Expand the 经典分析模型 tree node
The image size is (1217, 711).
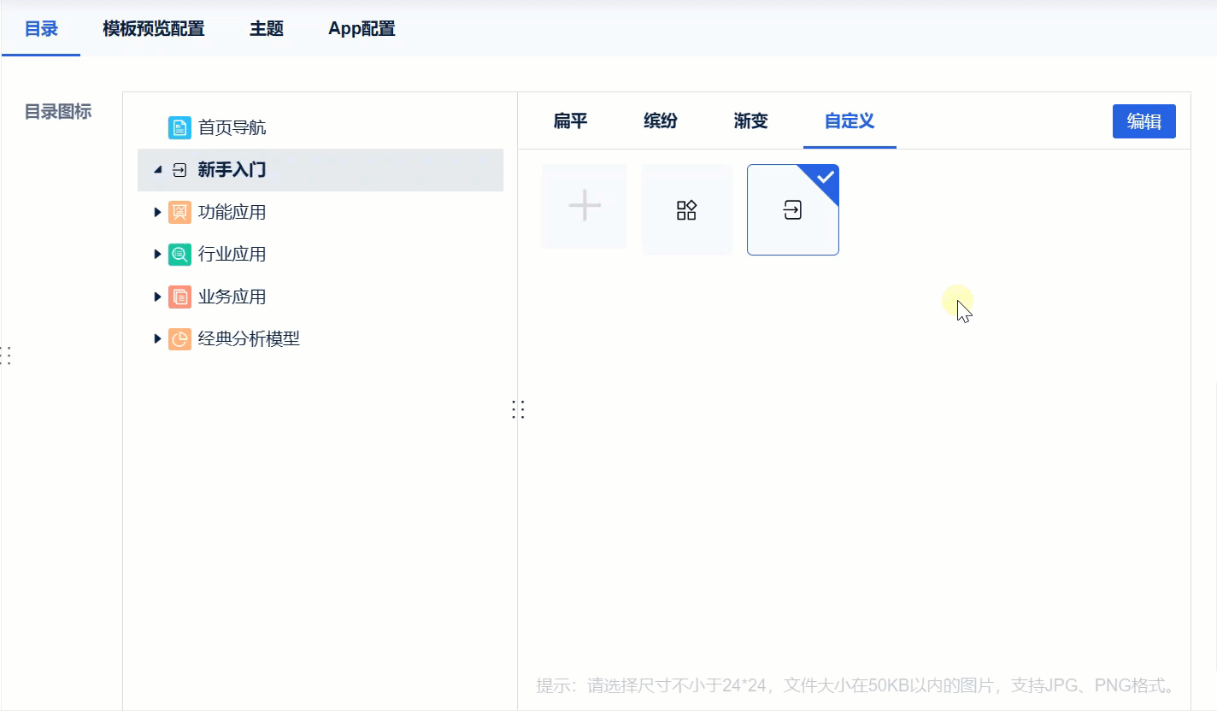pos(157,338)
